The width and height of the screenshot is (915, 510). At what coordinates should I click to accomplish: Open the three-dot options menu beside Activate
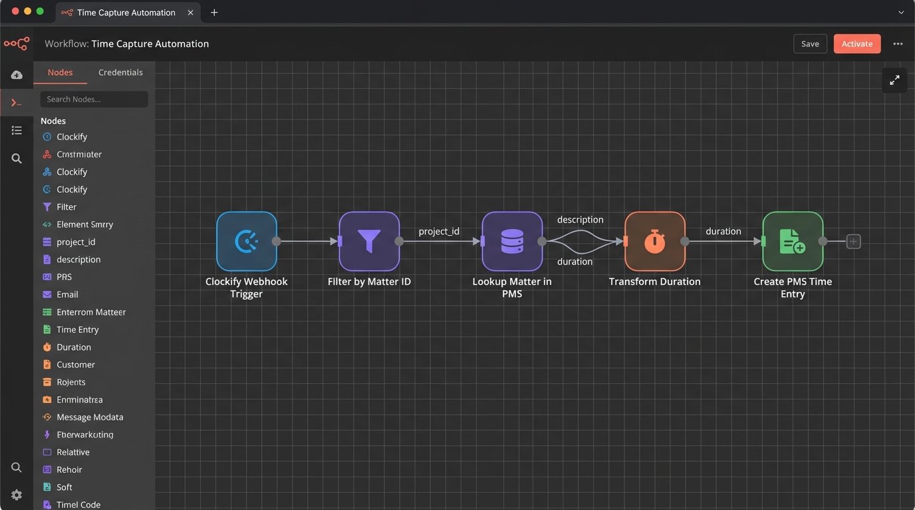point(898,43)
